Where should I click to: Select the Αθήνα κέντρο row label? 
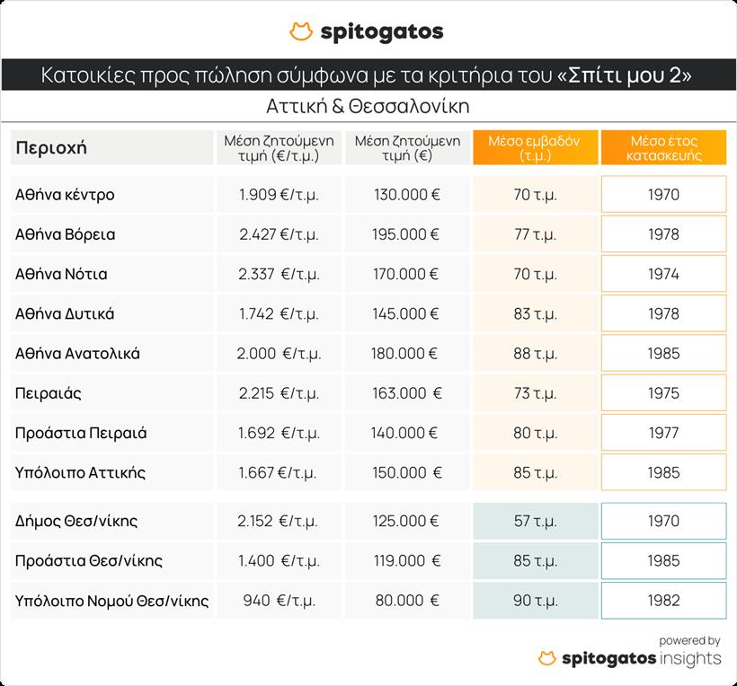(x=66, y=195)
